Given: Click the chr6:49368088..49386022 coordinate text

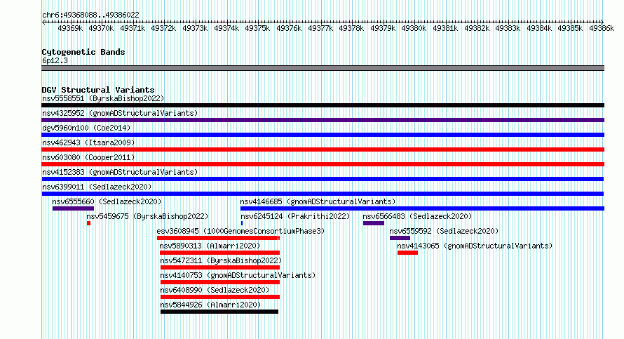Looking at the screenshot, I should click(90, 15).
